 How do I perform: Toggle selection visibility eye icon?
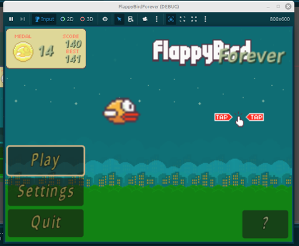pyautogui.click(x=105, y=19)
